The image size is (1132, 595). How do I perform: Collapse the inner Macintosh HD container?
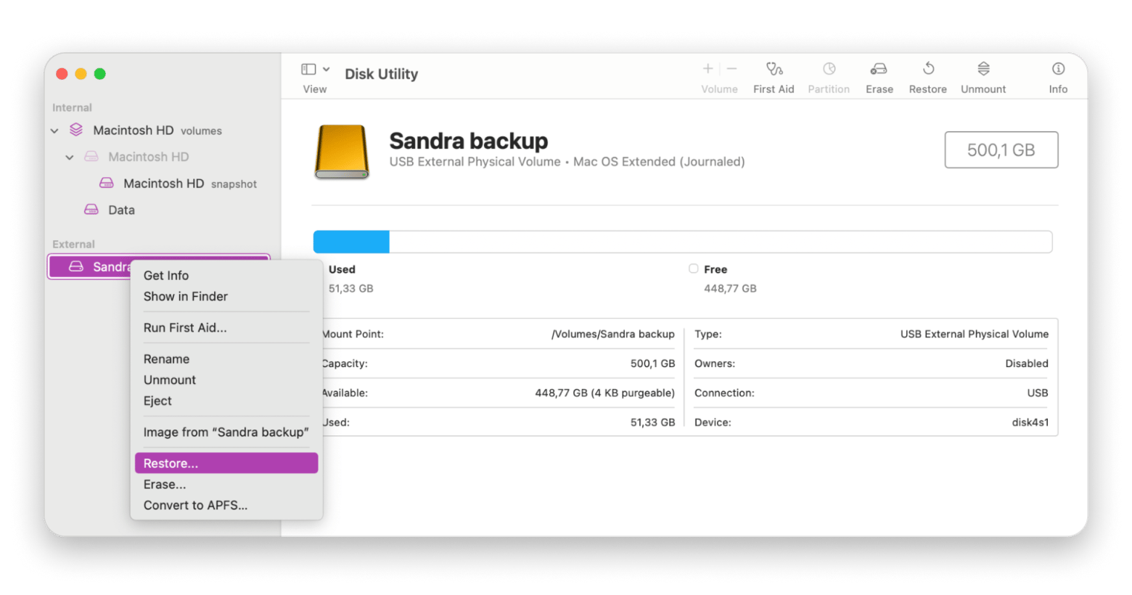click(70, 157)
